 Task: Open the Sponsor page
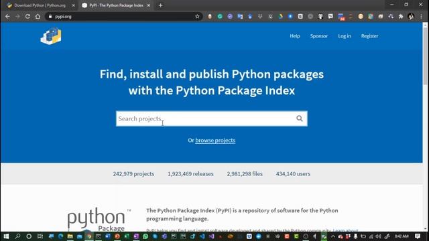pyautogui.click(x=319, y=35)
